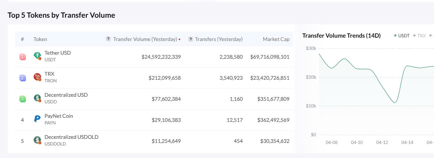This screenshot has width=434, height=158.
Task: Click the Token column header
Action: click(40, 39)
